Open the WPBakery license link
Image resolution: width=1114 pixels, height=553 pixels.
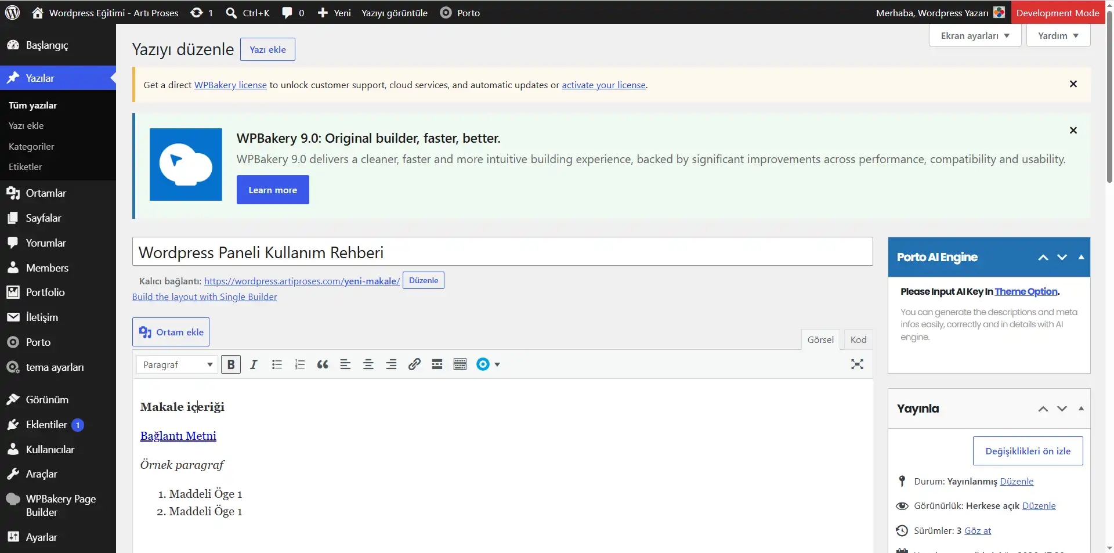coord(230,85)
